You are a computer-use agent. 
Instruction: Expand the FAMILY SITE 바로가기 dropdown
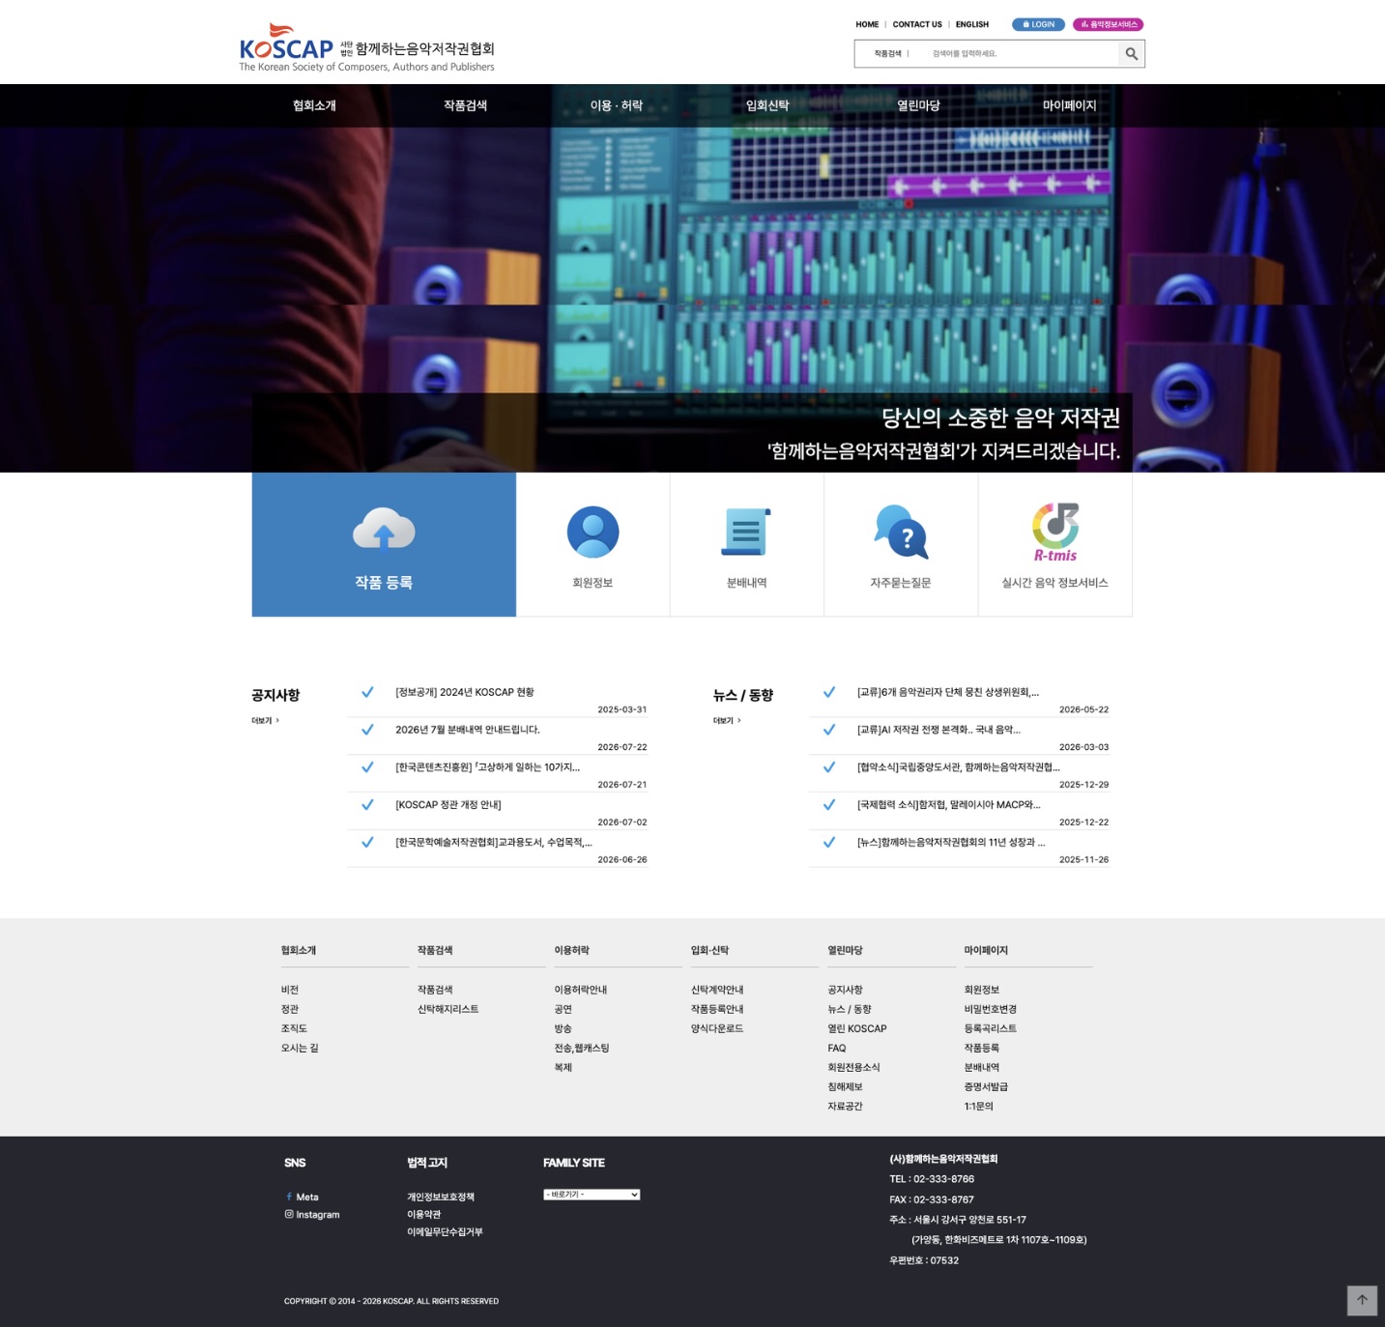coord(592,1195)
